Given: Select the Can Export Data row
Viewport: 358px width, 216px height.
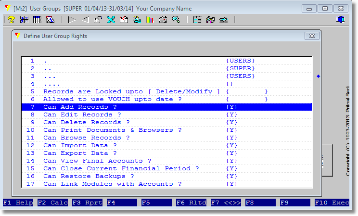Looking at the screenshot, I should point(166,153).
